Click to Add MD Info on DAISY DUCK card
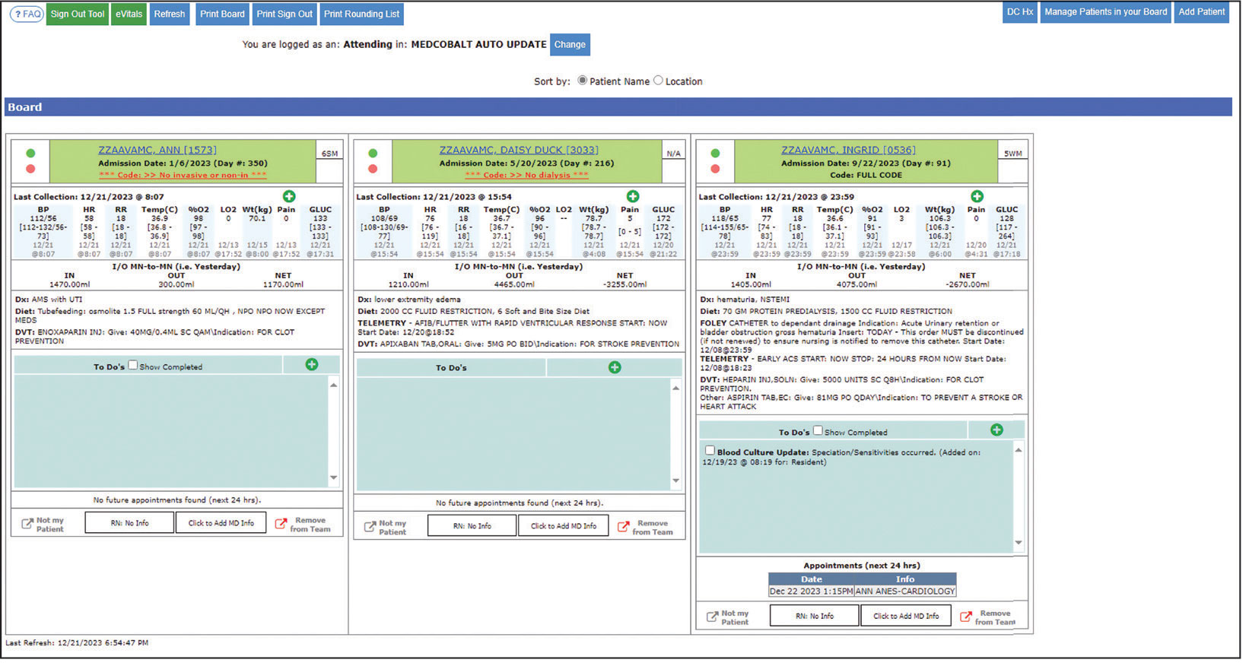Viewport: 1249px width, 666px height. pos(564,526)
